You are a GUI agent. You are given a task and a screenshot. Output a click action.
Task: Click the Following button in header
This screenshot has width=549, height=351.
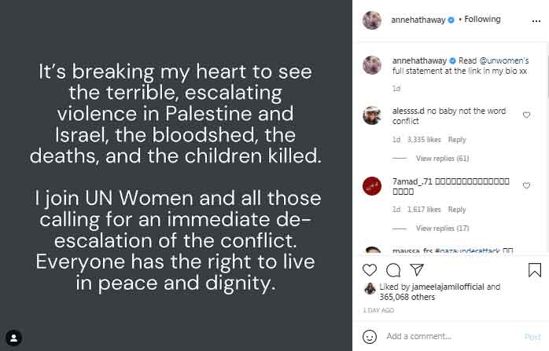point(482,20)
